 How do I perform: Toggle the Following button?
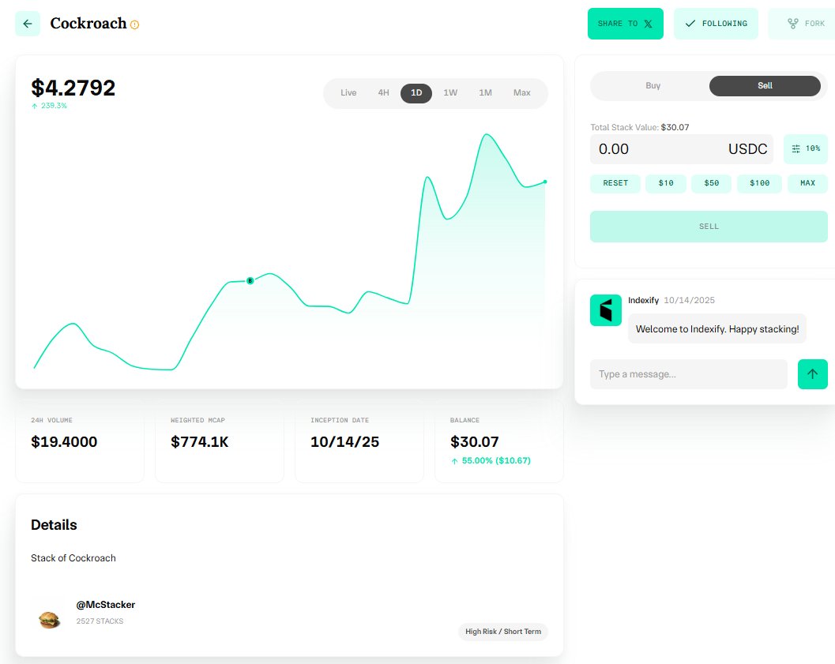[716, 24]
